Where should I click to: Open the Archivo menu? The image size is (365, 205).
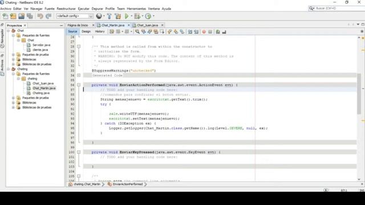click(6, 9)
